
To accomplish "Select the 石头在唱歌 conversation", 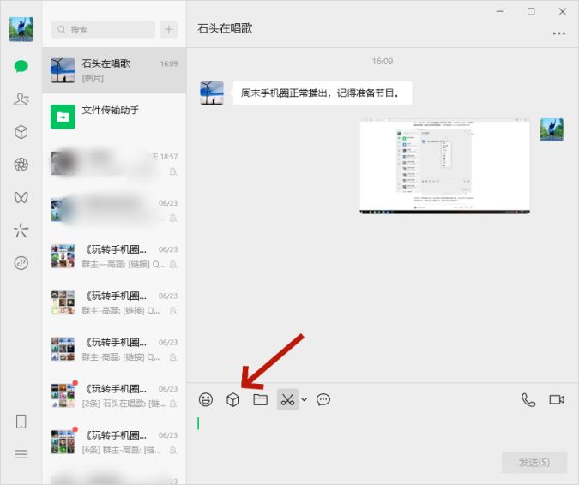I will 114,70.
